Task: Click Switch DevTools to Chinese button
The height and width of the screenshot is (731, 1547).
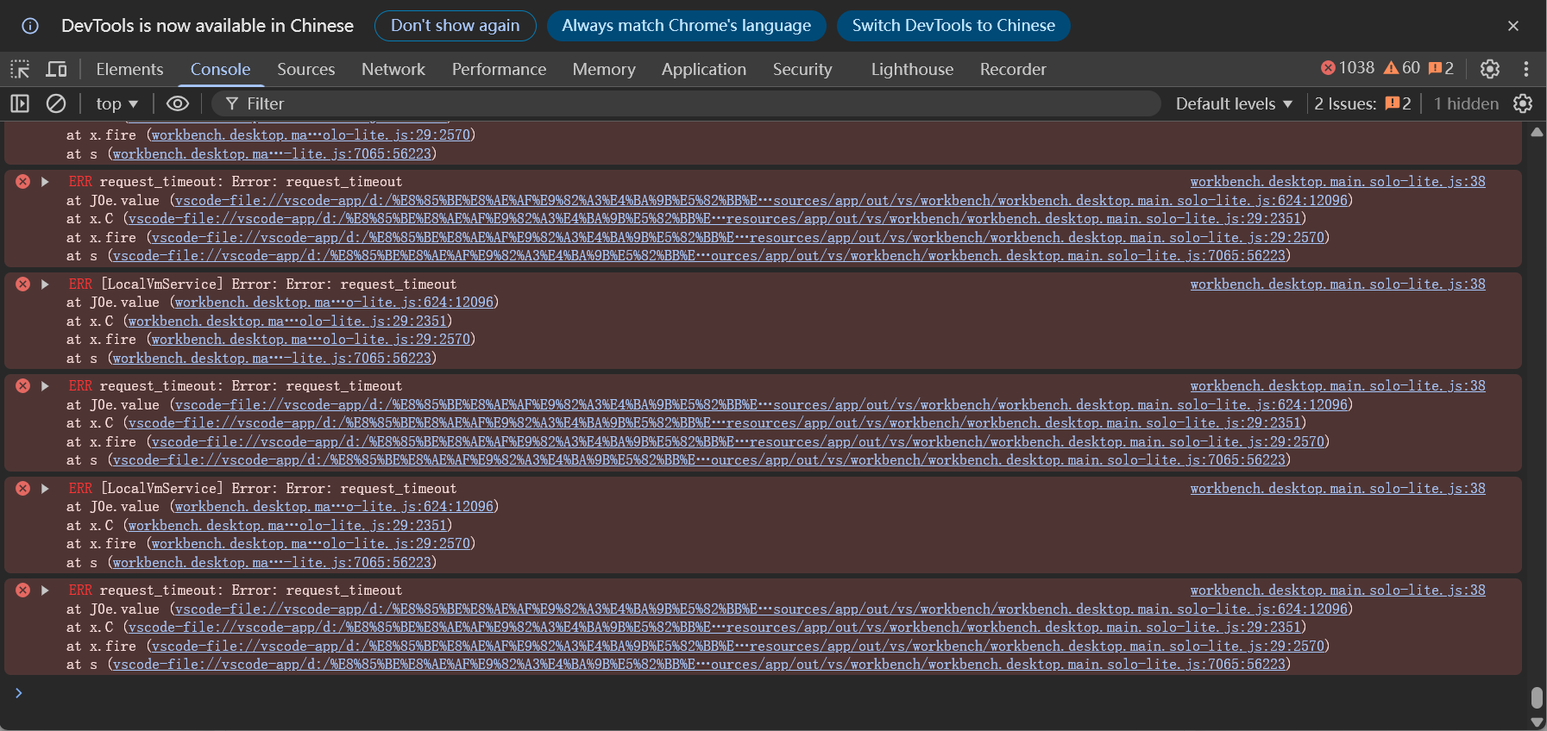Action: [953, 26]
